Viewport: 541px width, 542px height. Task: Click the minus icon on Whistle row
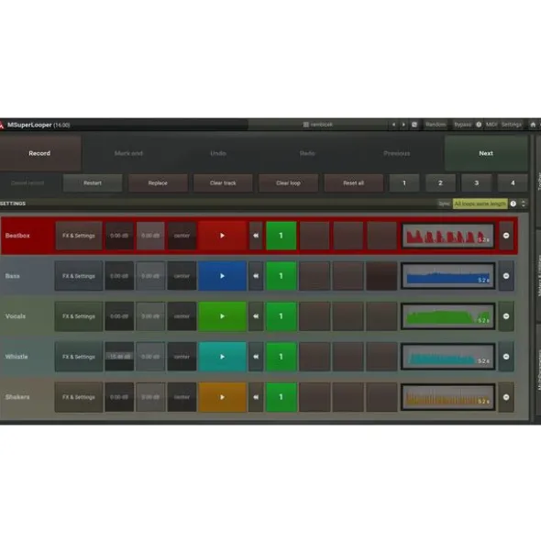[506, 357]
